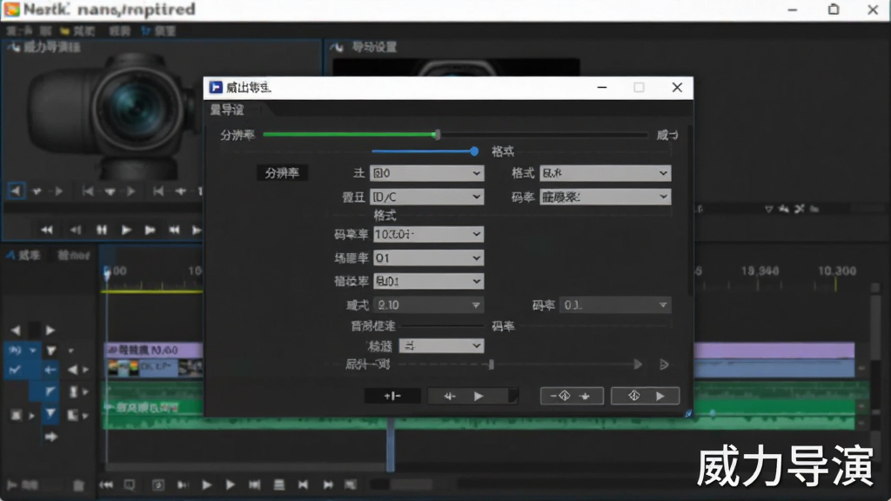Open the first menu in the main menu bar
Screen dimensions: 891x501
click(x=19, y=30)
